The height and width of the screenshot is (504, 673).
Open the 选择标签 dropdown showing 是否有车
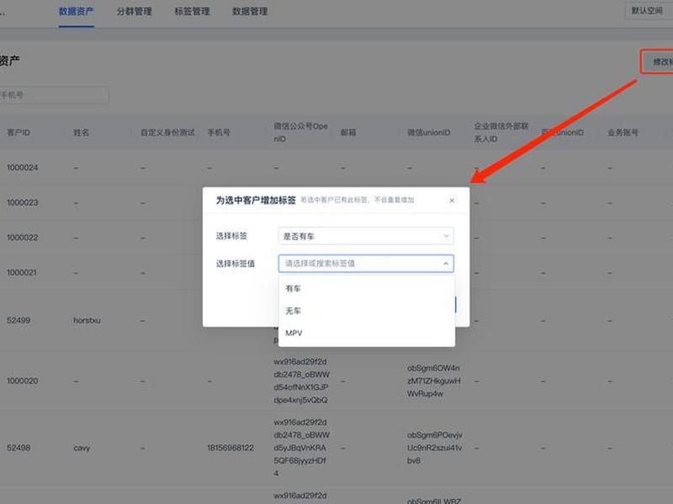366,236
